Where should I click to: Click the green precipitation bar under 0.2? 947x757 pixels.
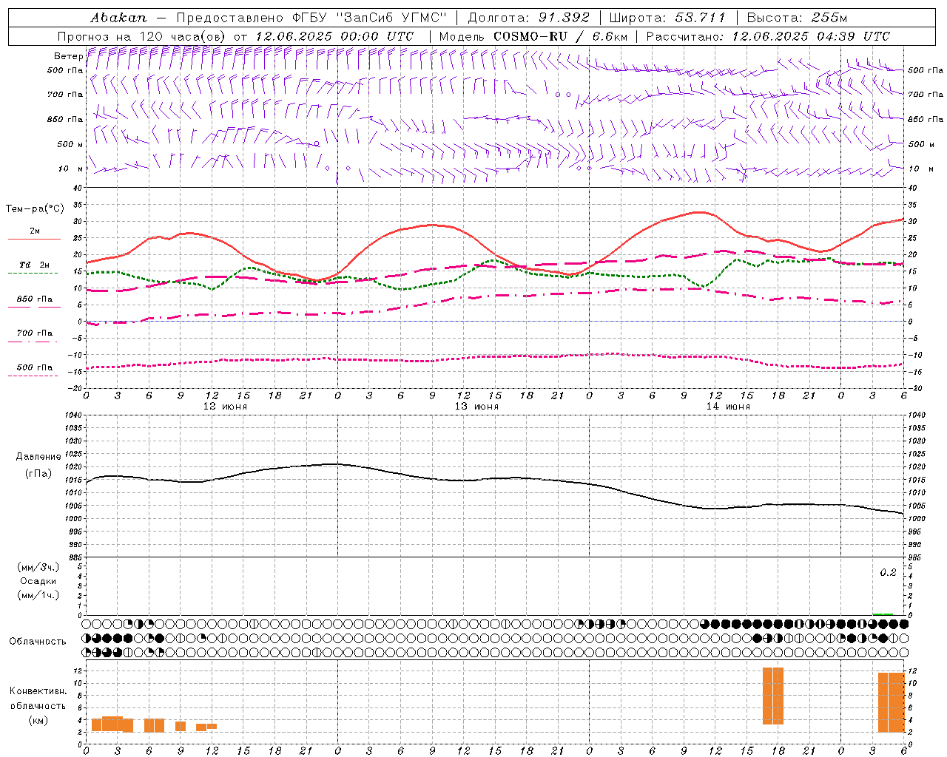point(883,614)
